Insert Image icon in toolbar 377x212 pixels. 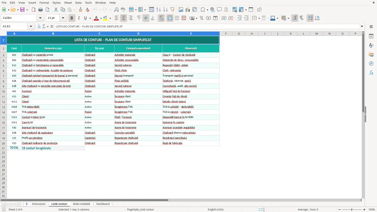pyautogui.click(x=181, y=10)
